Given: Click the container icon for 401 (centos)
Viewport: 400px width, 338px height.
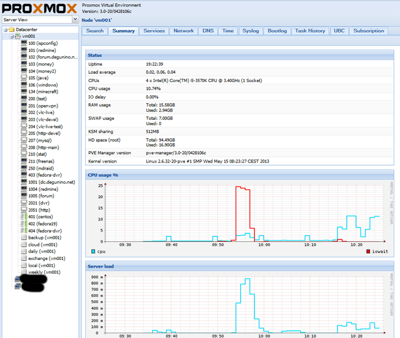Looking at the screenshot, I should [24, 216].
